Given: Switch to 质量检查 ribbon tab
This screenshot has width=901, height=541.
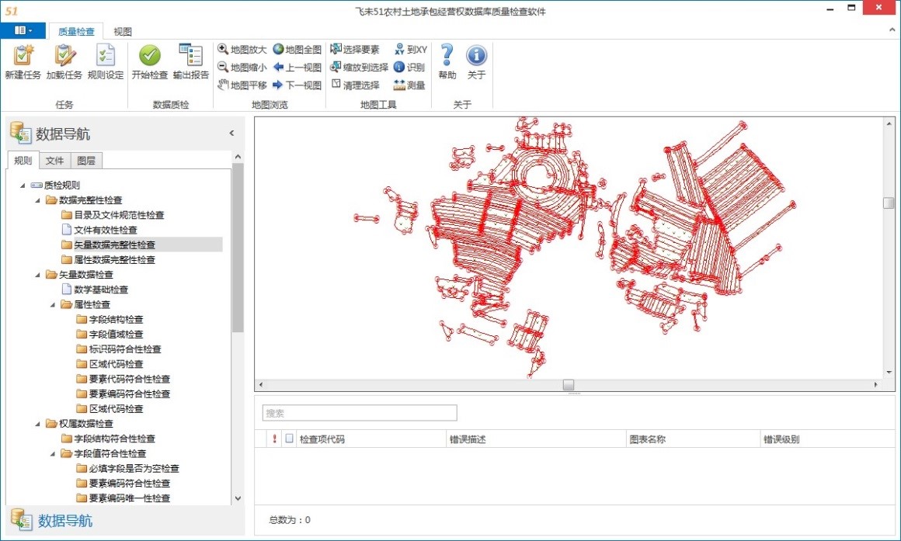Looking at the screenshot, I should coord(76,32).
